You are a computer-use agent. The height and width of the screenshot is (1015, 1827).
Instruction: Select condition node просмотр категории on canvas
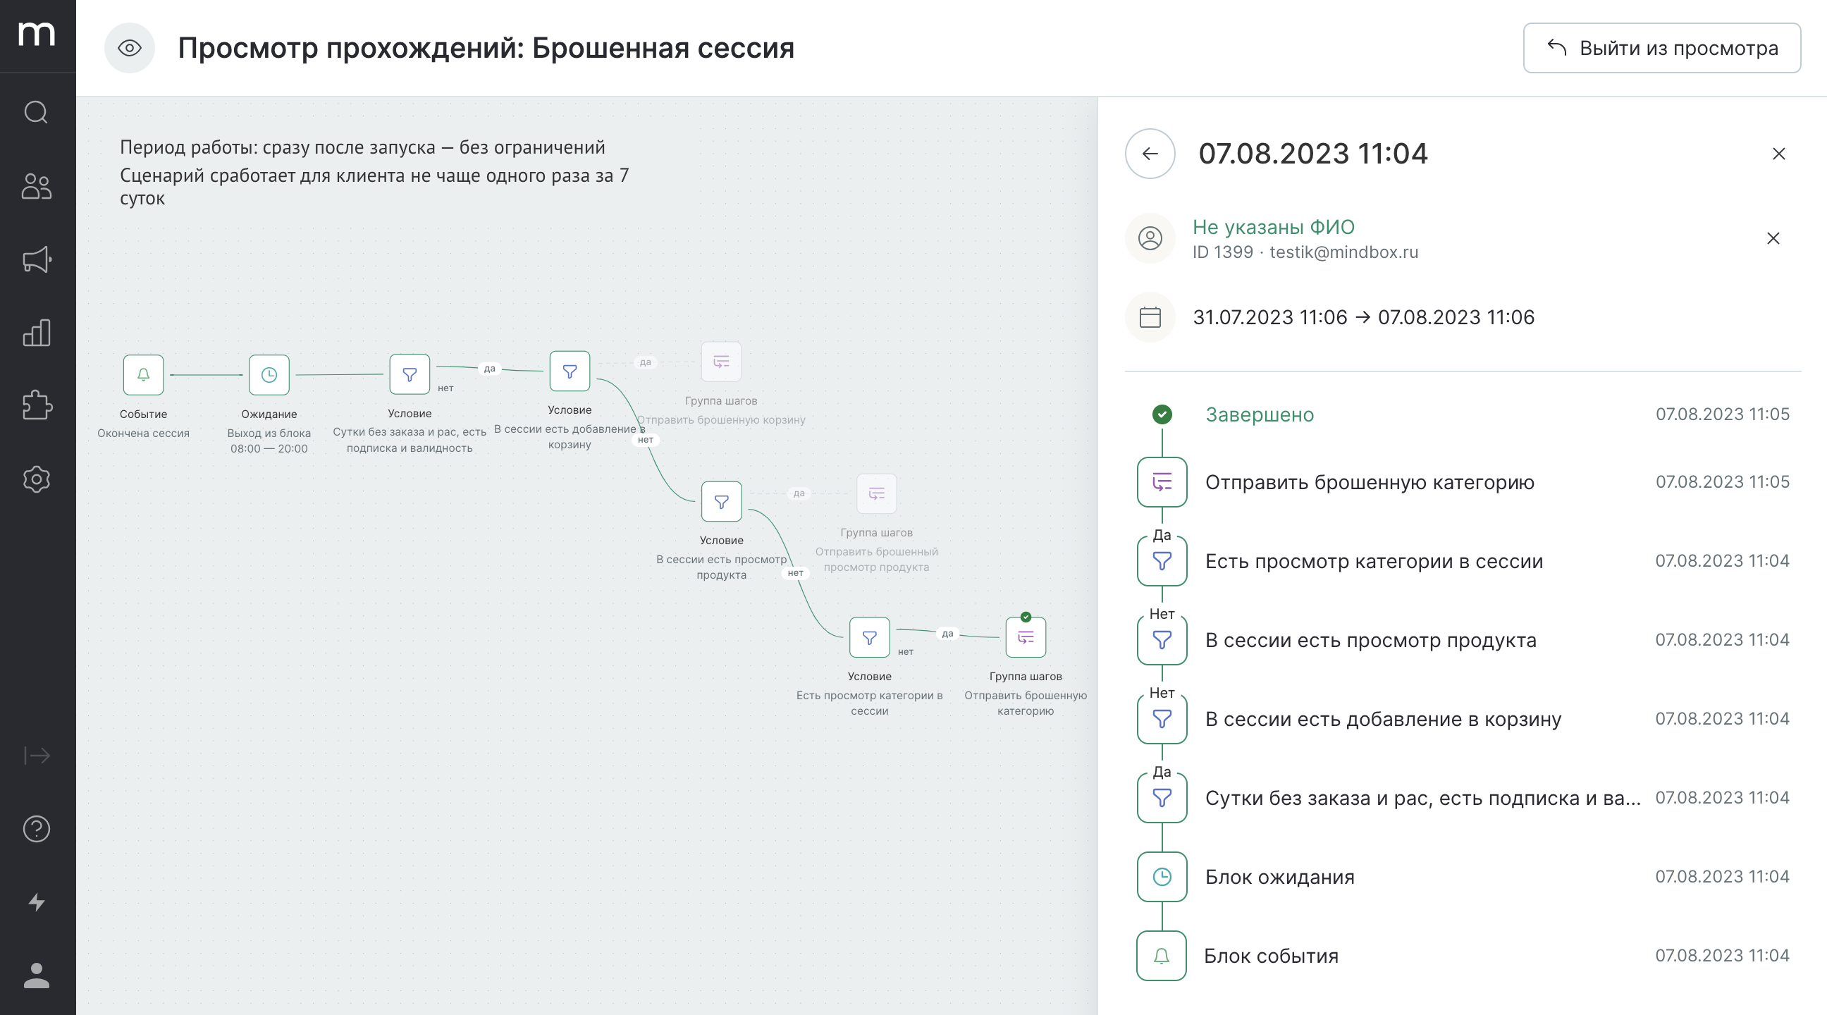870,638
